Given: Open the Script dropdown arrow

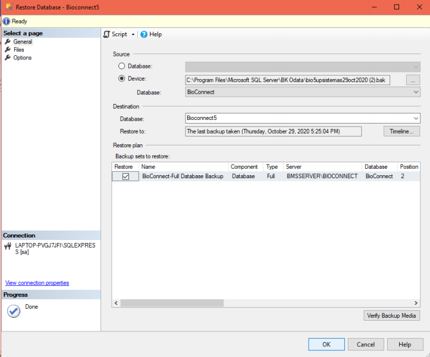Looking at the screenshot, I should [x=133, y=34].
